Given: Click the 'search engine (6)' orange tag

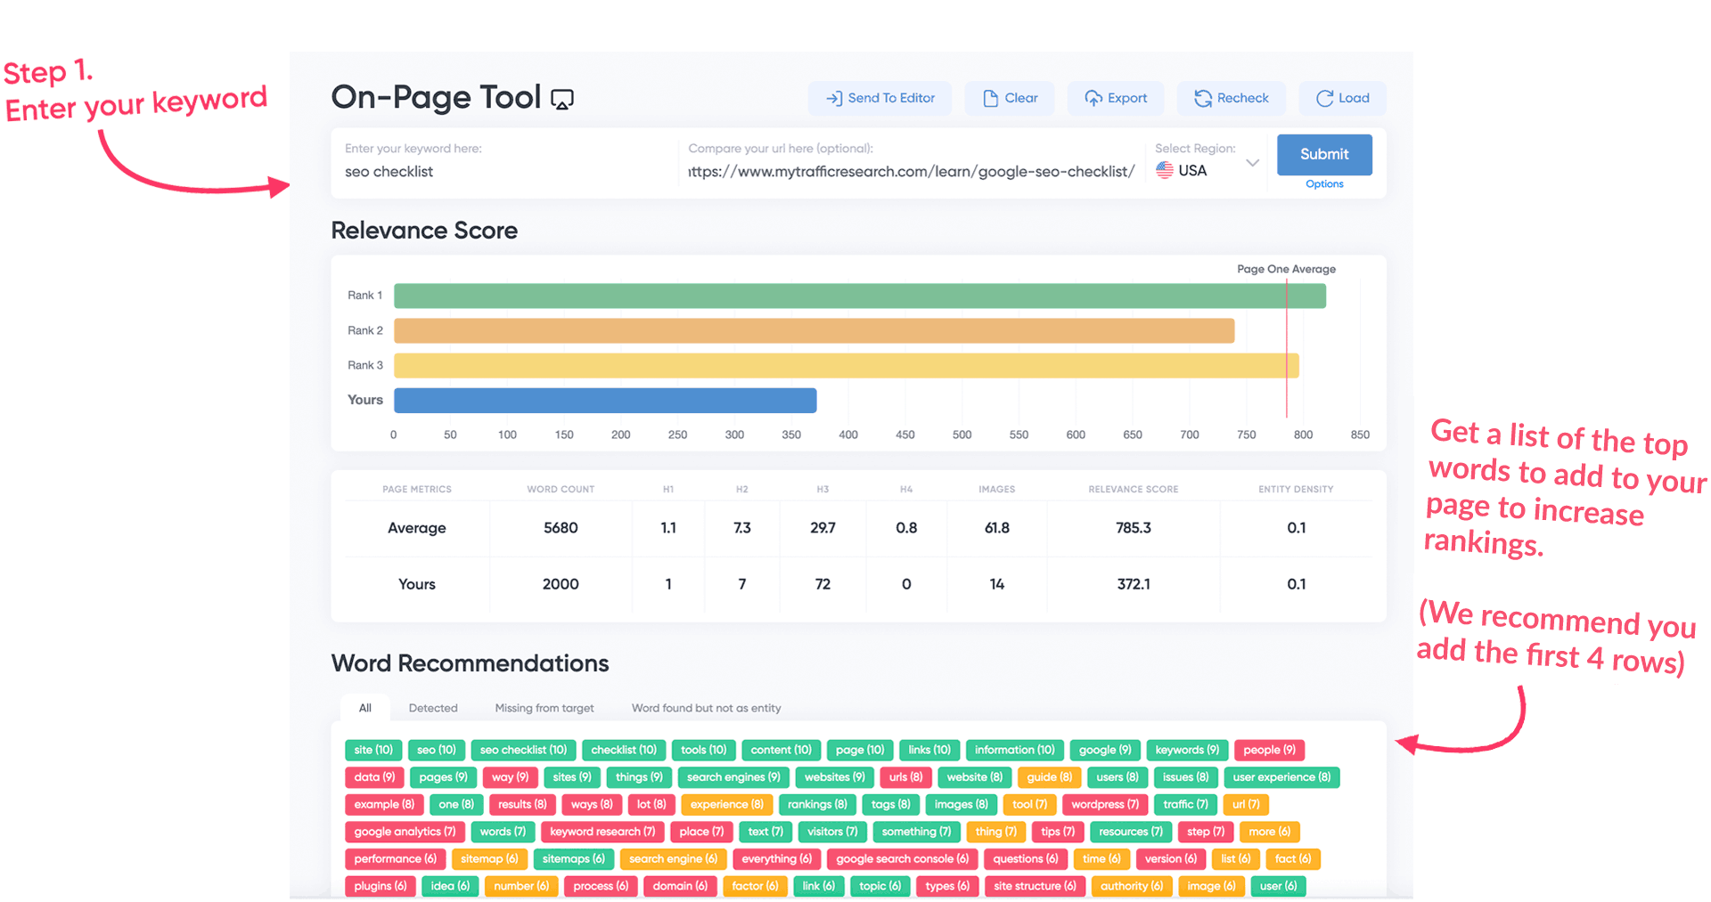Looking at the screenshot, I should [673, 859].
